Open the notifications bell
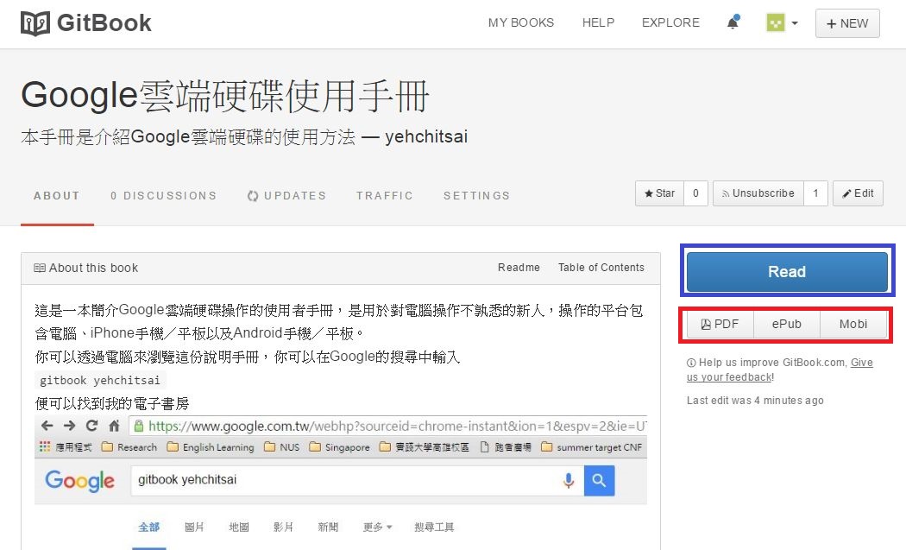906x550 pixels. [733, 21]
